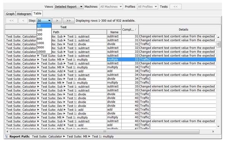Open the Views Detailed Report dropdown

click(69, 6)
